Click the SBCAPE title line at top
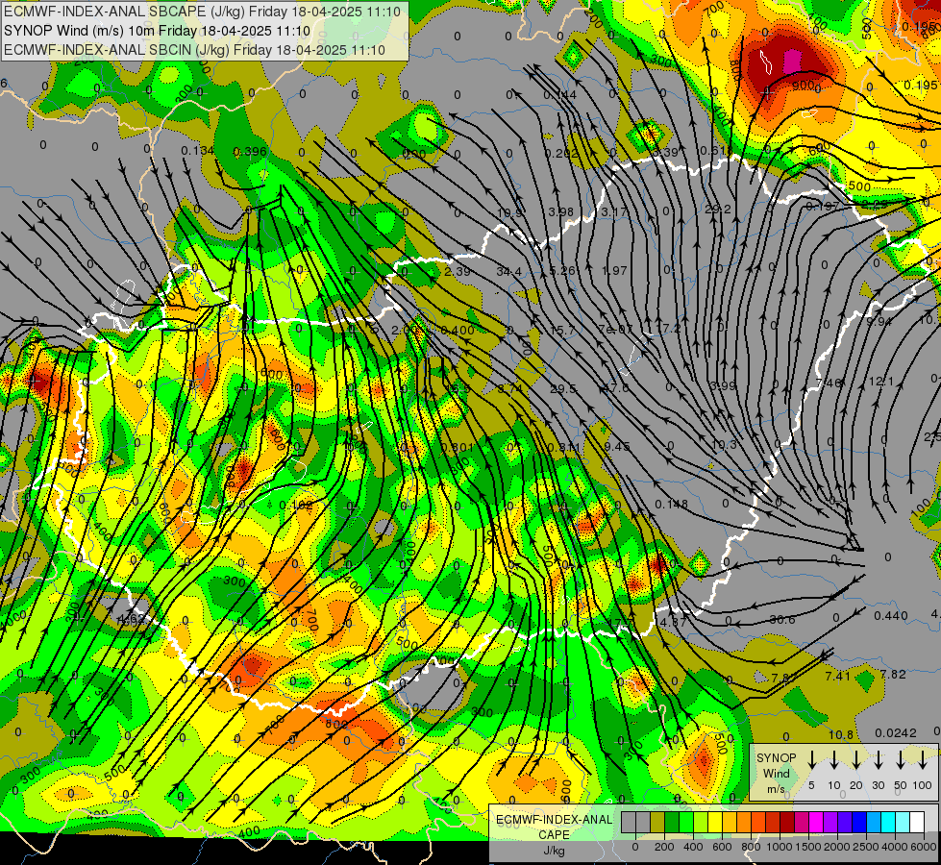 204,11
